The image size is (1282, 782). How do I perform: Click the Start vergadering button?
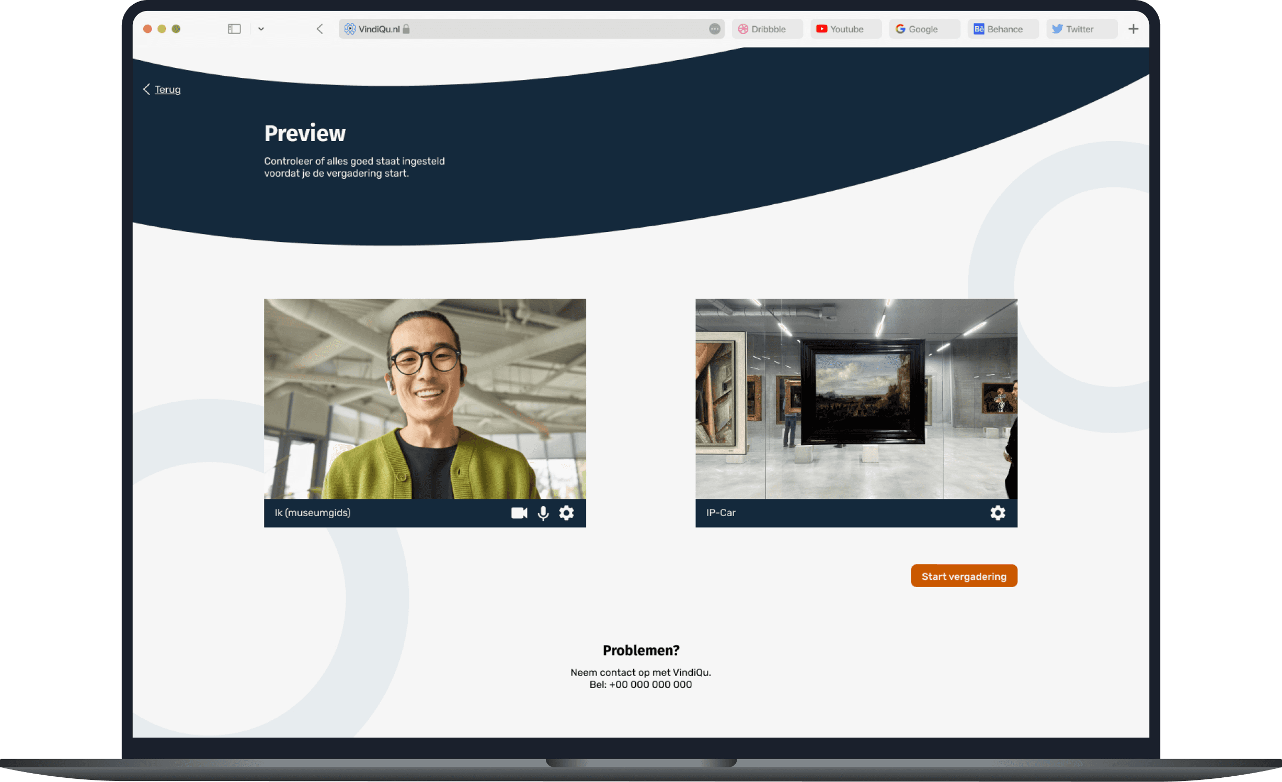[963, 576]
